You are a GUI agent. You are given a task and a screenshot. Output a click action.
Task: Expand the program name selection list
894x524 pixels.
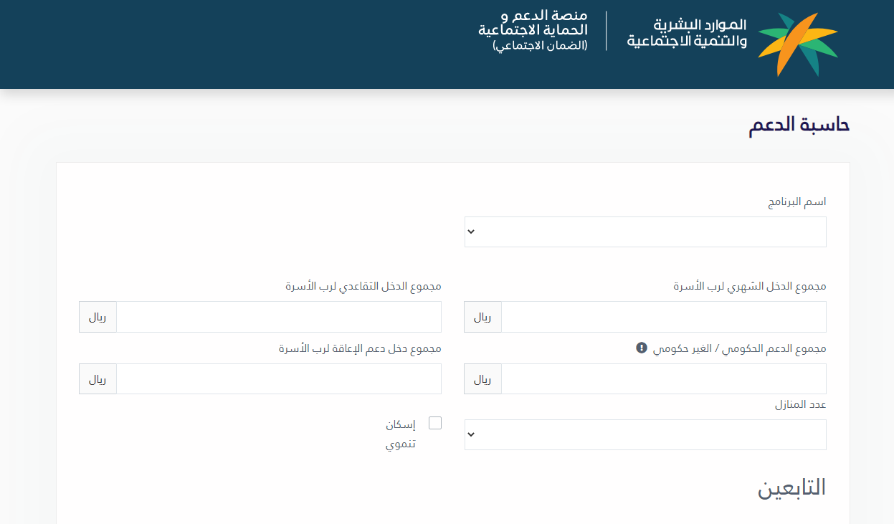pyautogui.click(x=645, y=232)
